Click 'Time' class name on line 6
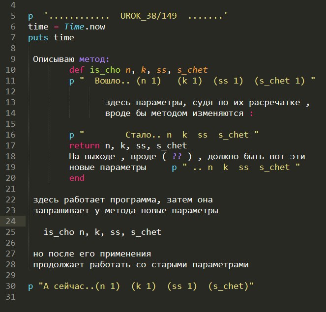The height and width of the screenshot is (312, 326). click(x=74, y=27)
